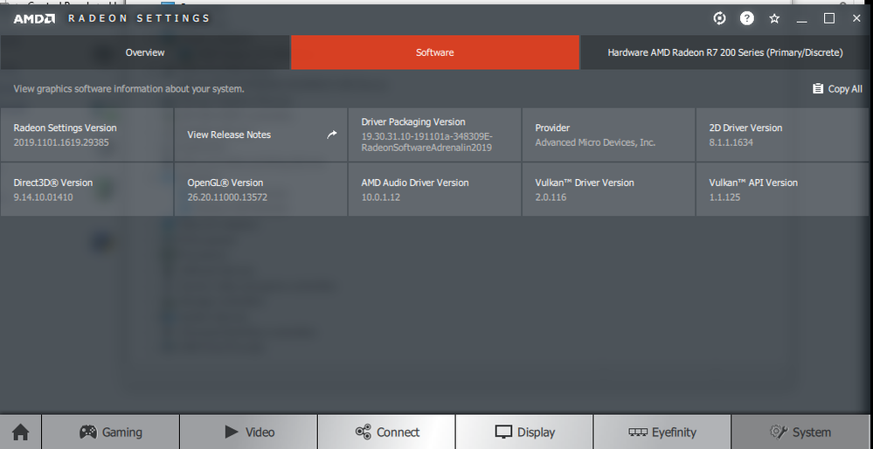Switch to the Overview tab

145,52
